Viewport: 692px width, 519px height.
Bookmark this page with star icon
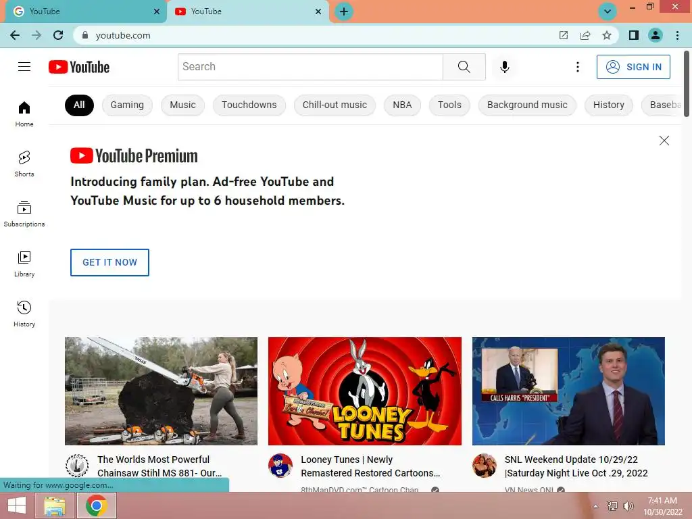click(607, 35)
